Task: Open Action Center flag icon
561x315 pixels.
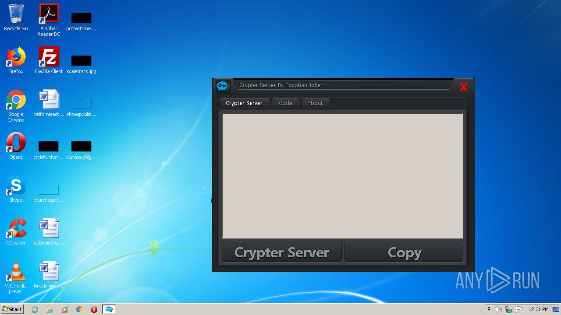Action: [519, 309]
